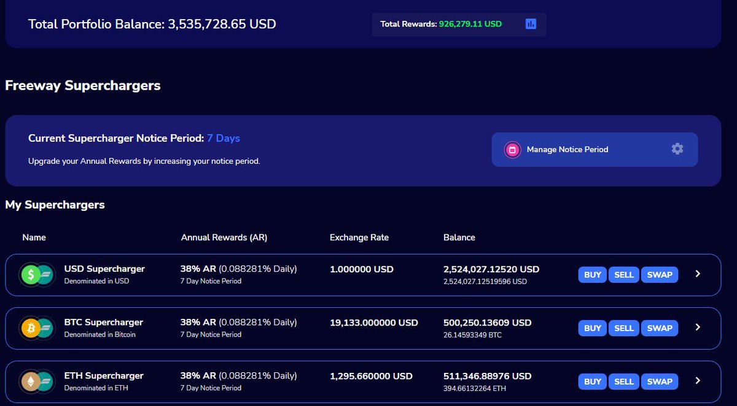Click the Manage Notice Period gear icon
Viewport: 737px width, 406px height.
point(677,149)
